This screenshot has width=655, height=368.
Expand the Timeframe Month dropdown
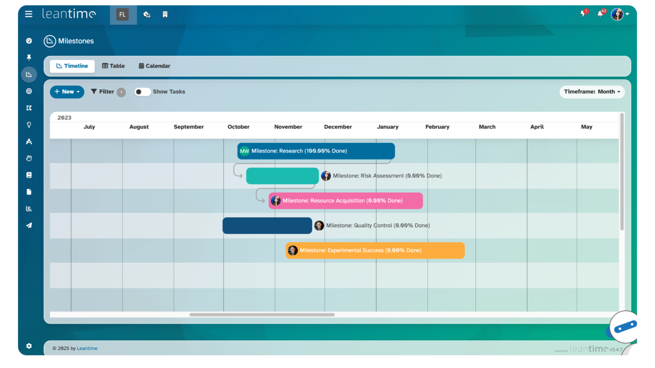592,92
